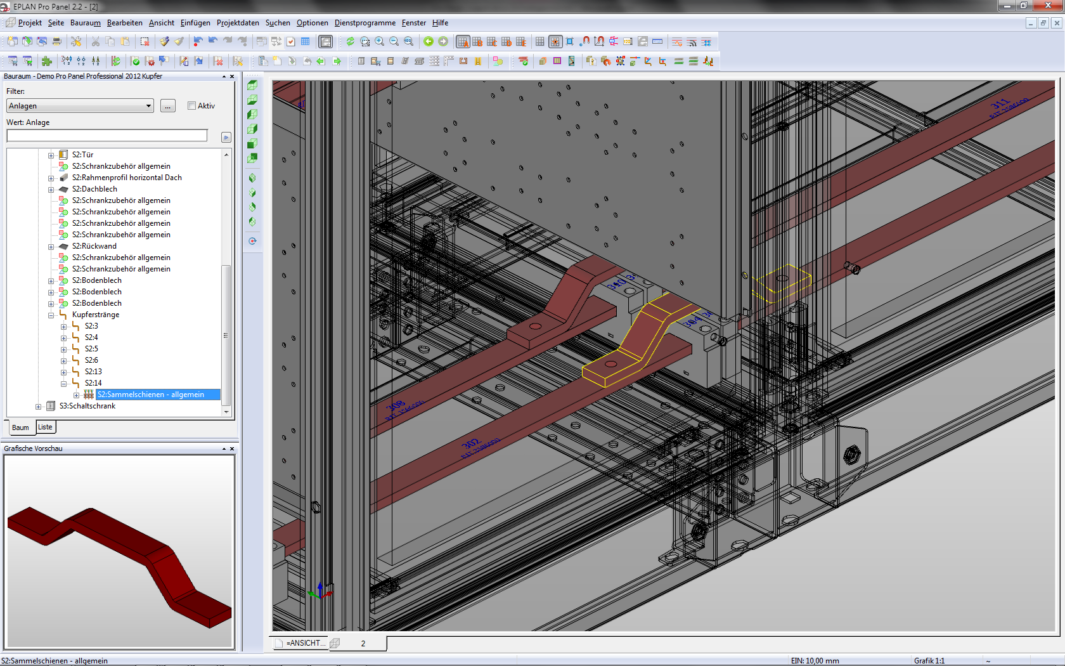Click the scissors cut icon

tap(95, 42)
